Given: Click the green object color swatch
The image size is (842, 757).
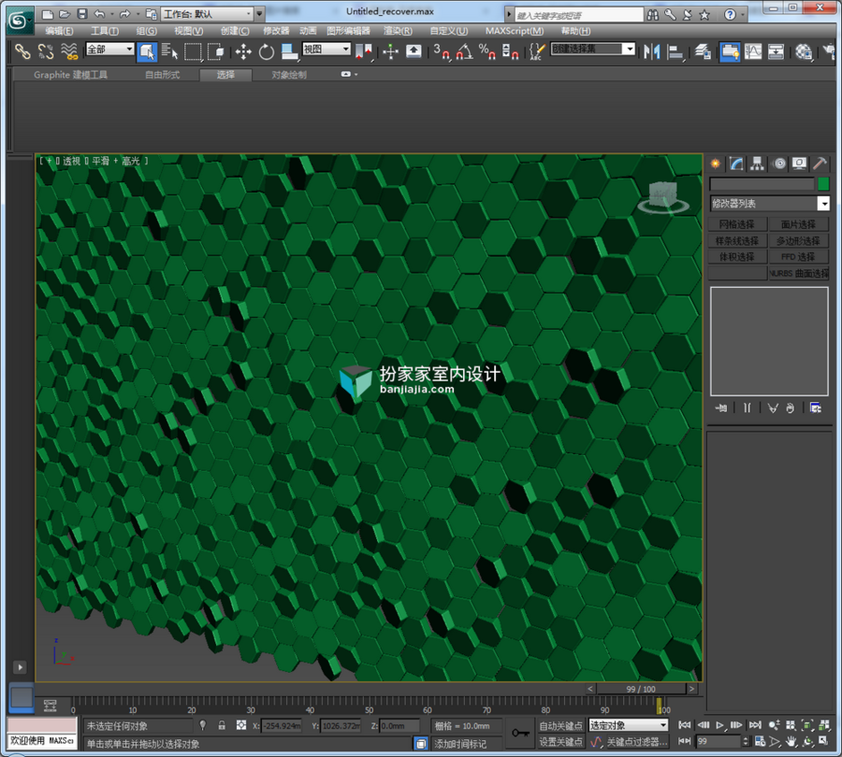Looking at the screenshot, I should (823, 184).
